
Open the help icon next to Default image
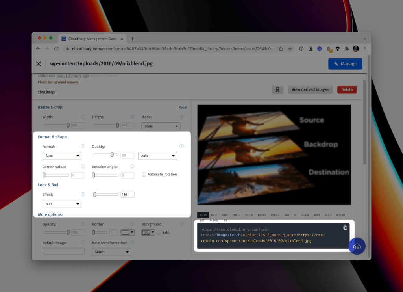pyautogui.click(x=83, y=243)
